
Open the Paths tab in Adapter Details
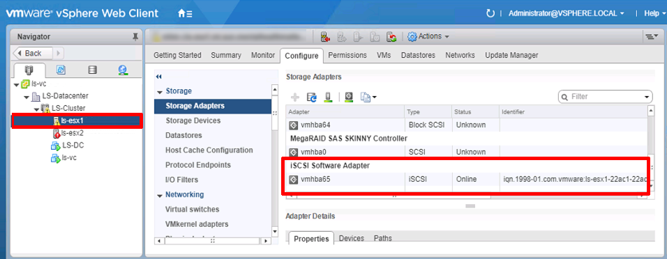[383, 238]
